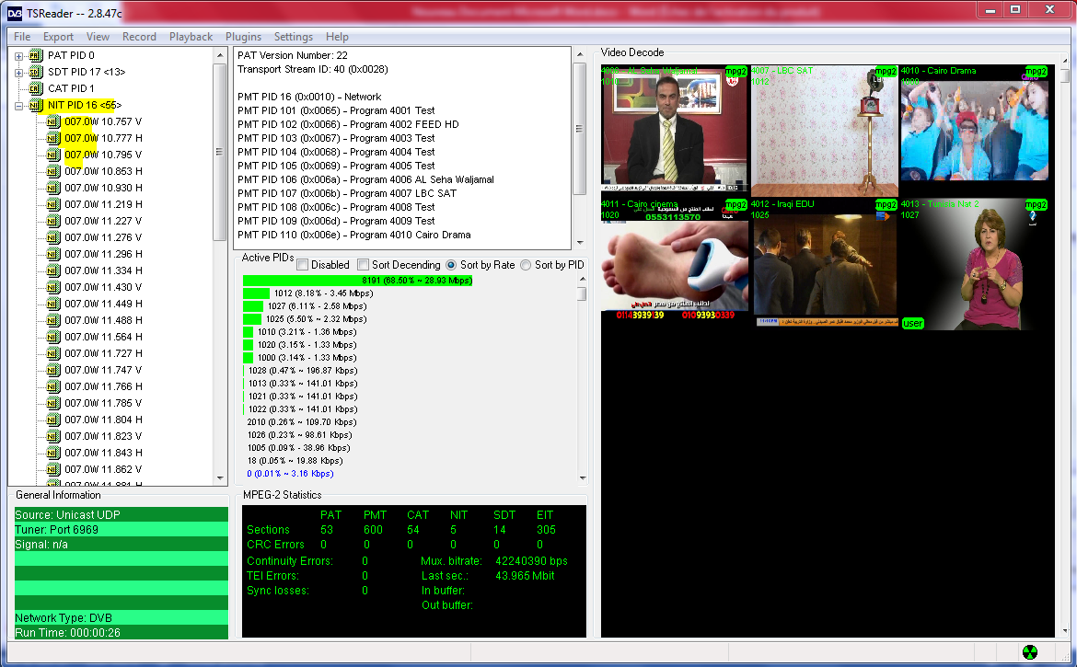Open the Playback menu
This screenshot has width=1077, height=667.
point(191,37)
